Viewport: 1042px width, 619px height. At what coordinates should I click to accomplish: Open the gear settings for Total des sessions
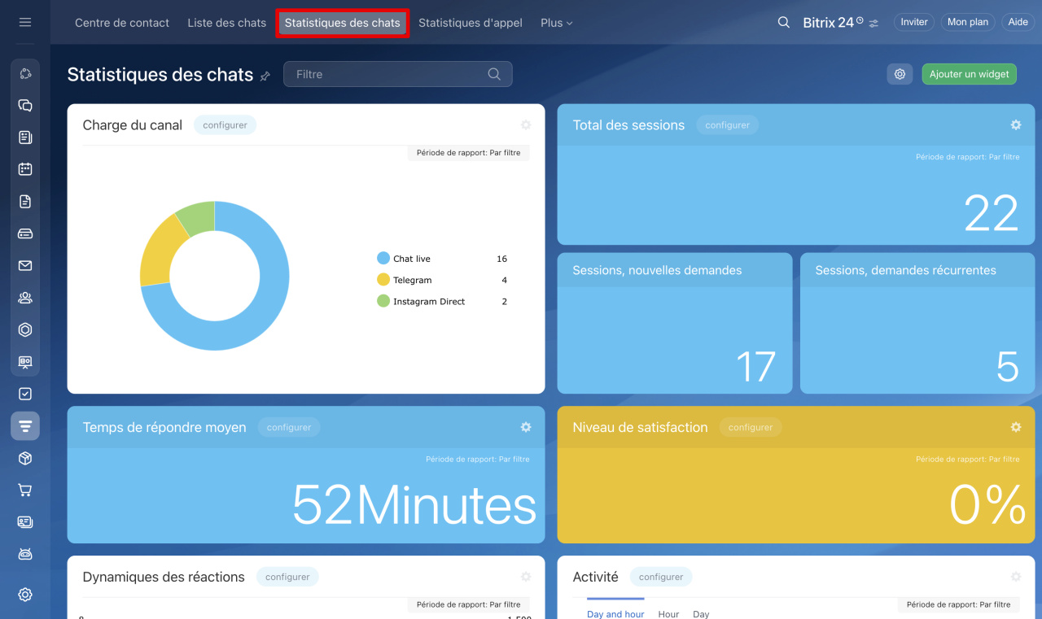pos(1015,125)
